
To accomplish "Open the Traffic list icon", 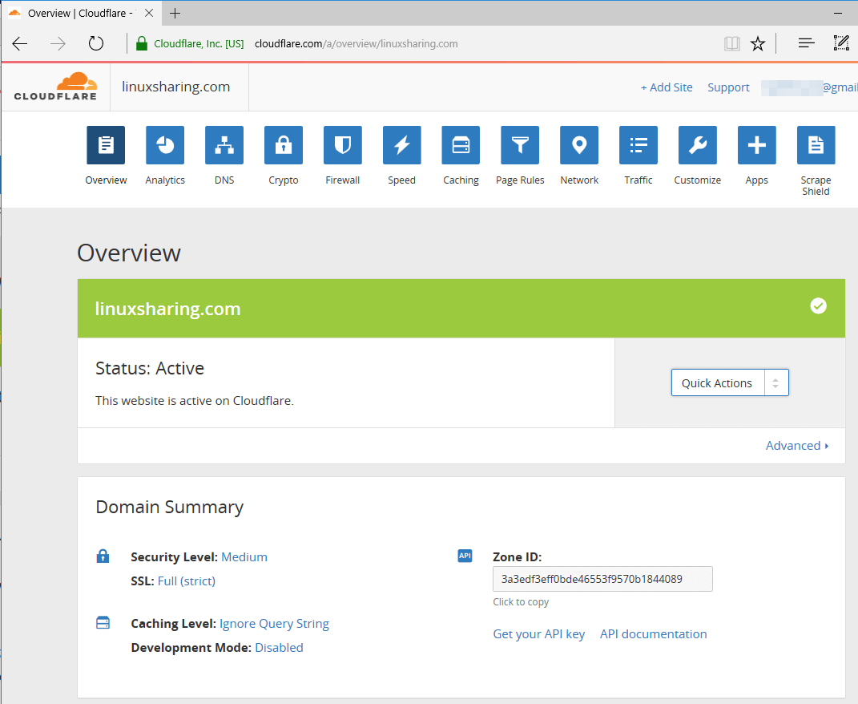I will click(638, 145).
